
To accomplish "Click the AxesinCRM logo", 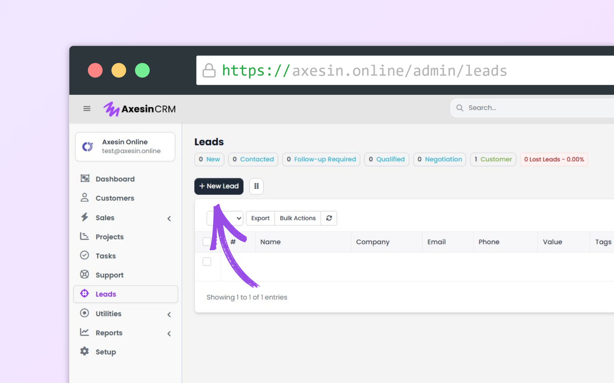I will [140, 109].
